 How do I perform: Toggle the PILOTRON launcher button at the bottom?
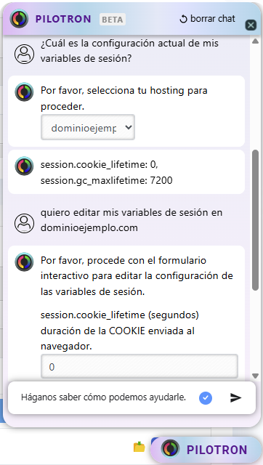(x=206, y=449)
